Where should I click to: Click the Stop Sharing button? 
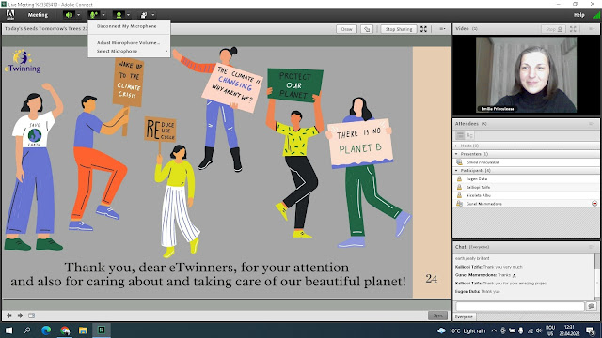coord(399,29)
